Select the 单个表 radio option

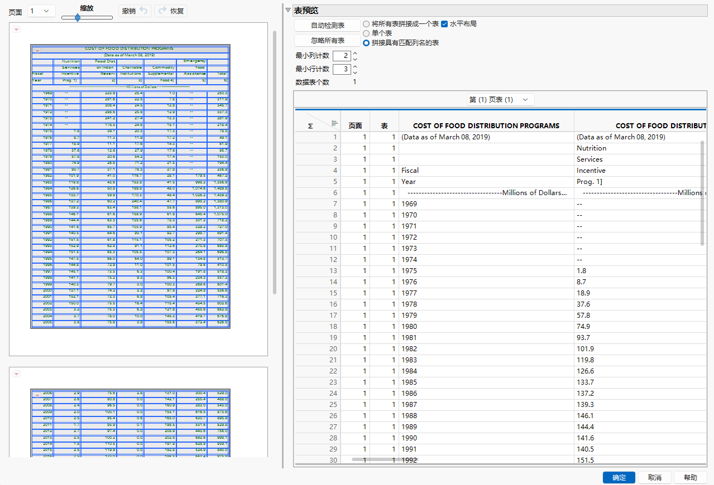point(366,33)
